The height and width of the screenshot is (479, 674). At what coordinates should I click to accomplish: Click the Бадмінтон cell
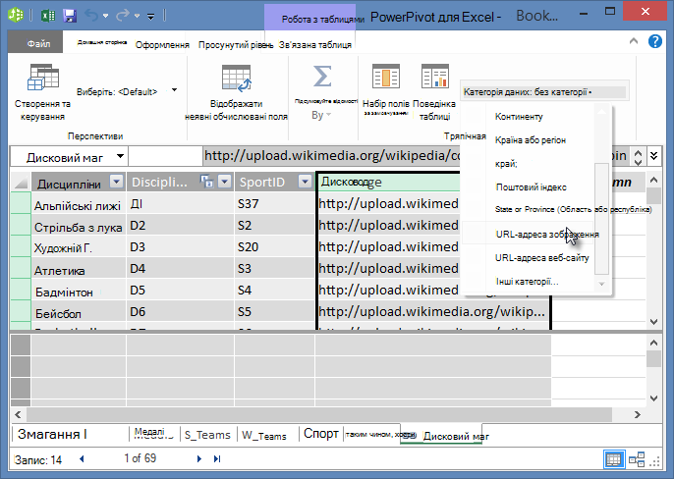point(79,291)
